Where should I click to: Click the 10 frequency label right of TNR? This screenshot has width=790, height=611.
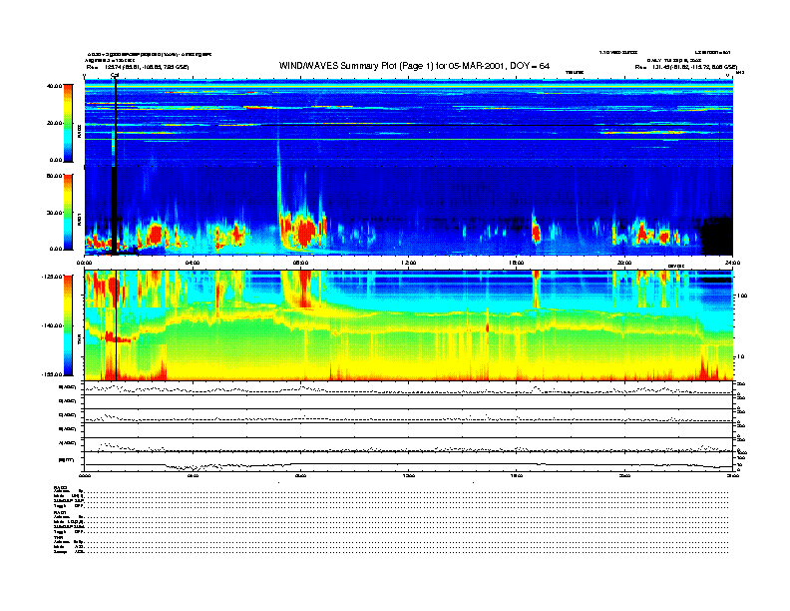point(740,356)
